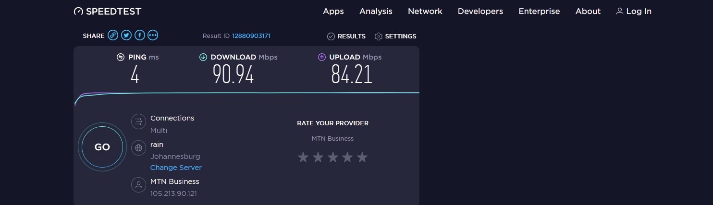This screenshot has height=205, width=713.
Task: Click the Connections multi icon
Action: tap(138, 121)
